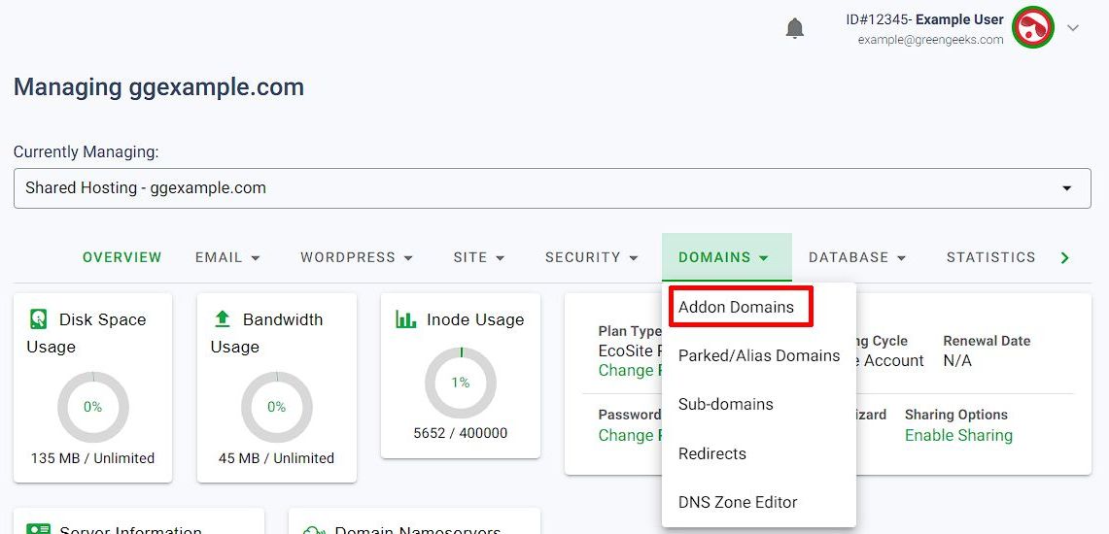This screenshot has height=534, width=1109.
Task: Click the Inode Usage chart icon
Action: click(406, 319)
